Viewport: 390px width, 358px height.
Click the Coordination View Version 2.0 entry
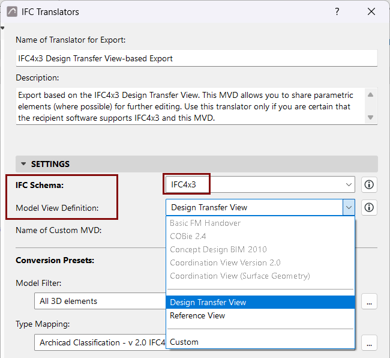(x=260, y=262)
